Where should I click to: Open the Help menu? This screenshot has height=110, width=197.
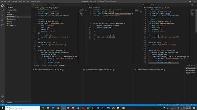[x=38, y=2]
